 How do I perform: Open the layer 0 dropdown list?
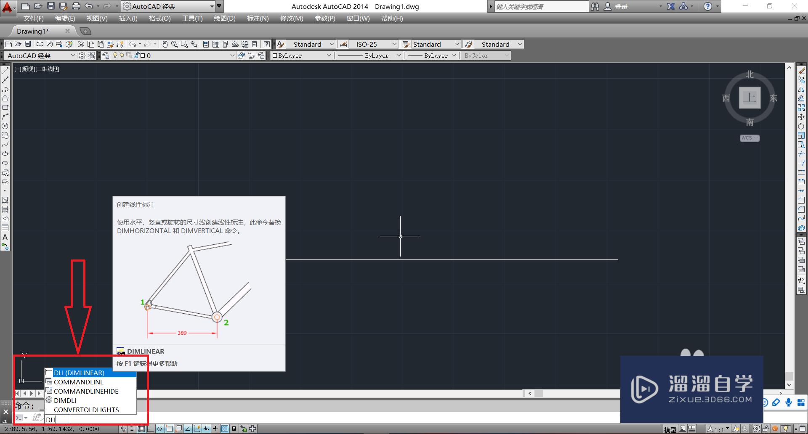[x=232, y=56]
